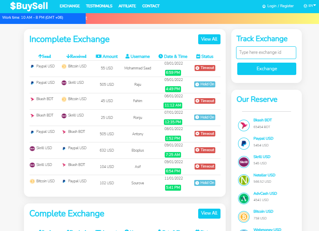Click the Paypal USD reserve icon
This screenshot has height=231, width=319.
point(244,144)
